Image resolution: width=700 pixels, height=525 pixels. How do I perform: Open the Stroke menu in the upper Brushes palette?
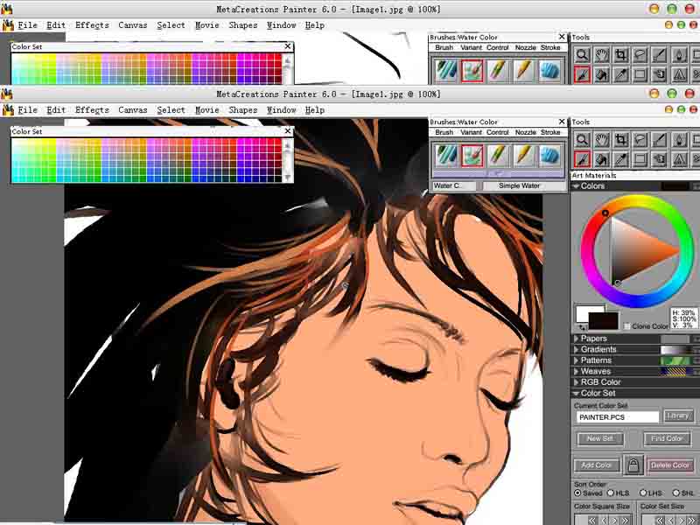550,47
